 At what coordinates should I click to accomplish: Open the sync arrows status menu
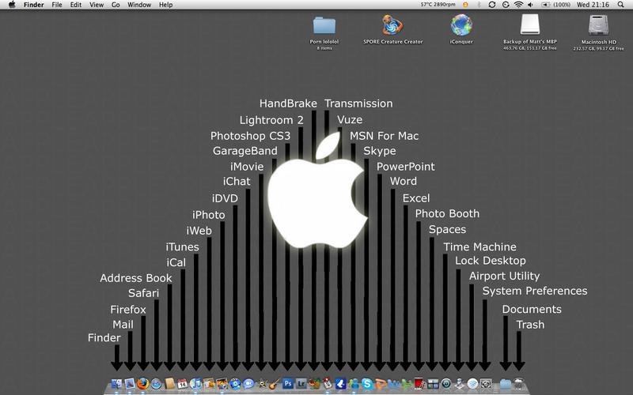[491, 5]
